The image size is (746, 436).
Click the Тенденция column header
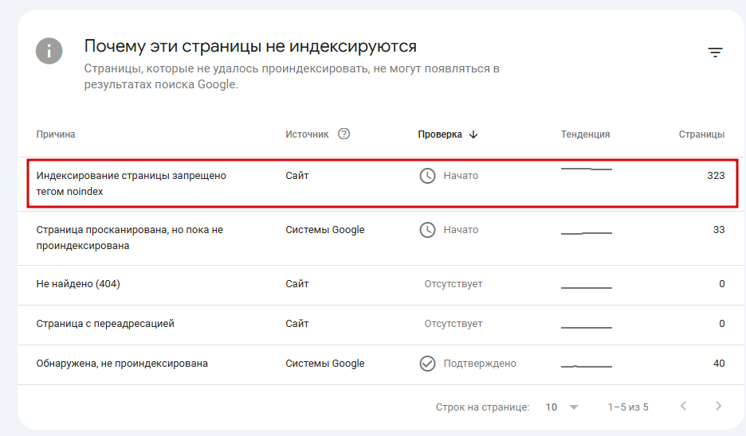click(585, 134)
